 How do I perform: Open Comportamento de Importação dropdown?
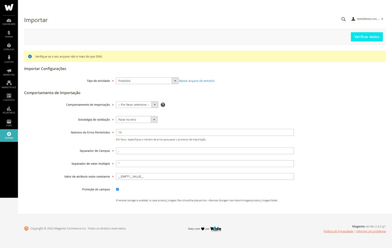point(137,105)
